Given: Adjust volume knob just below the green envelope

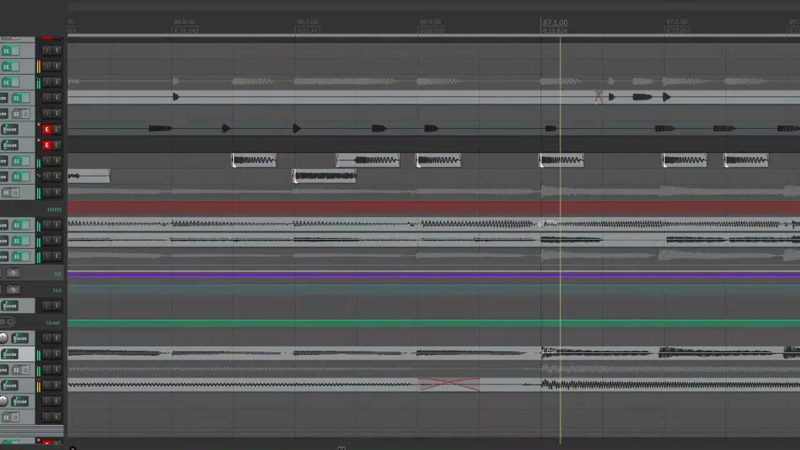Looking at the screenshot, I should pyautogui.click(x=4, y=338).
